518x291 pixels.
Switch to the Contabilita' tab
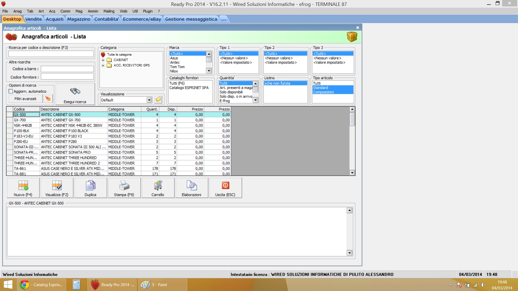[107, 19]
